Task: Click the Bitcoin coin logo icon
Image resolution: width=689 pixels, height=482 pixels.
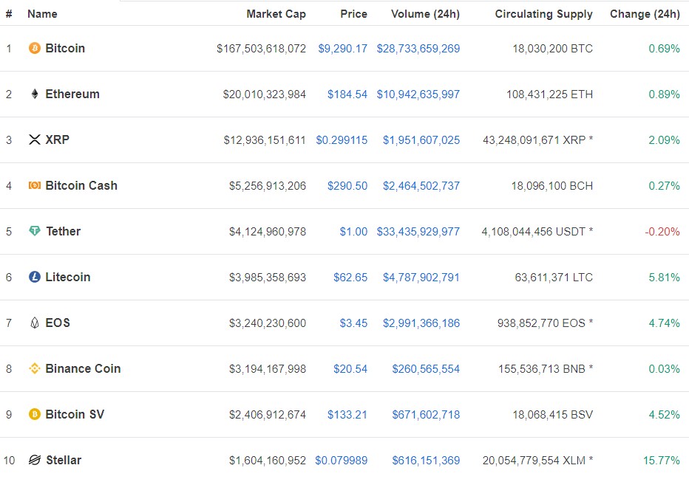Action: click(x=34, y=48)
